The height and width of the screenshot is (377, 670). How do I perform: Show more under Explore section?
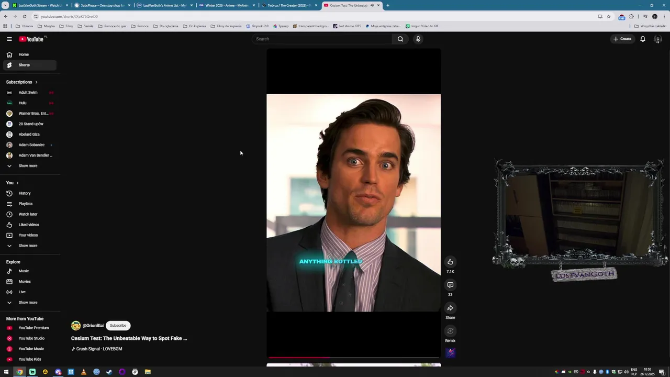coord(31,303)
